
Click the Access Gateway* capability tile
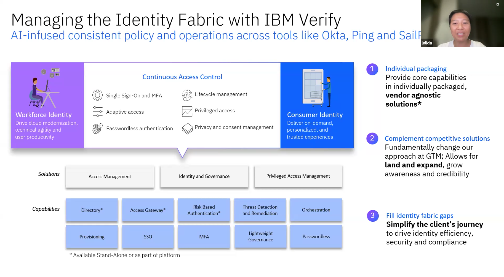coord(148,210)
